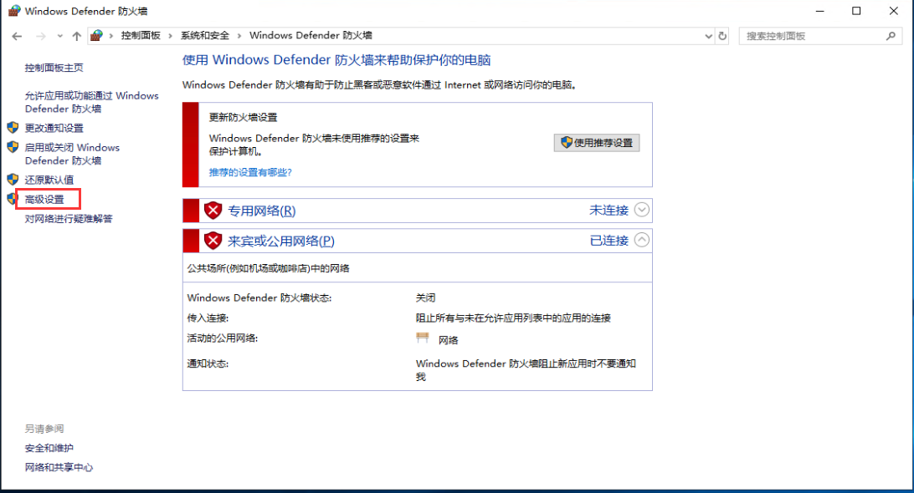Maximize the Windows Defender 防火墙 window
The height and width of the screenshot is (493, 914).
(856, 11)
